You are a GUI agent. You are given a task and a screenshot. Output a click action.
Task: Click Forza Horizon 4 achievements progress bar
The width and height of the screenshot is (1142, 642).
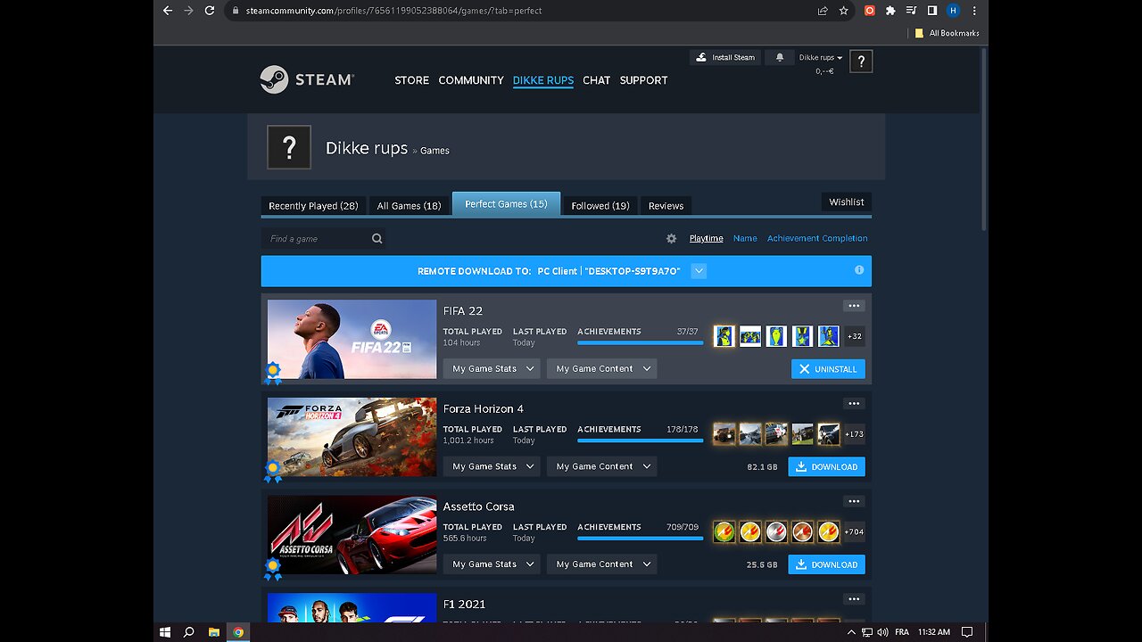(x=640, y=440)
